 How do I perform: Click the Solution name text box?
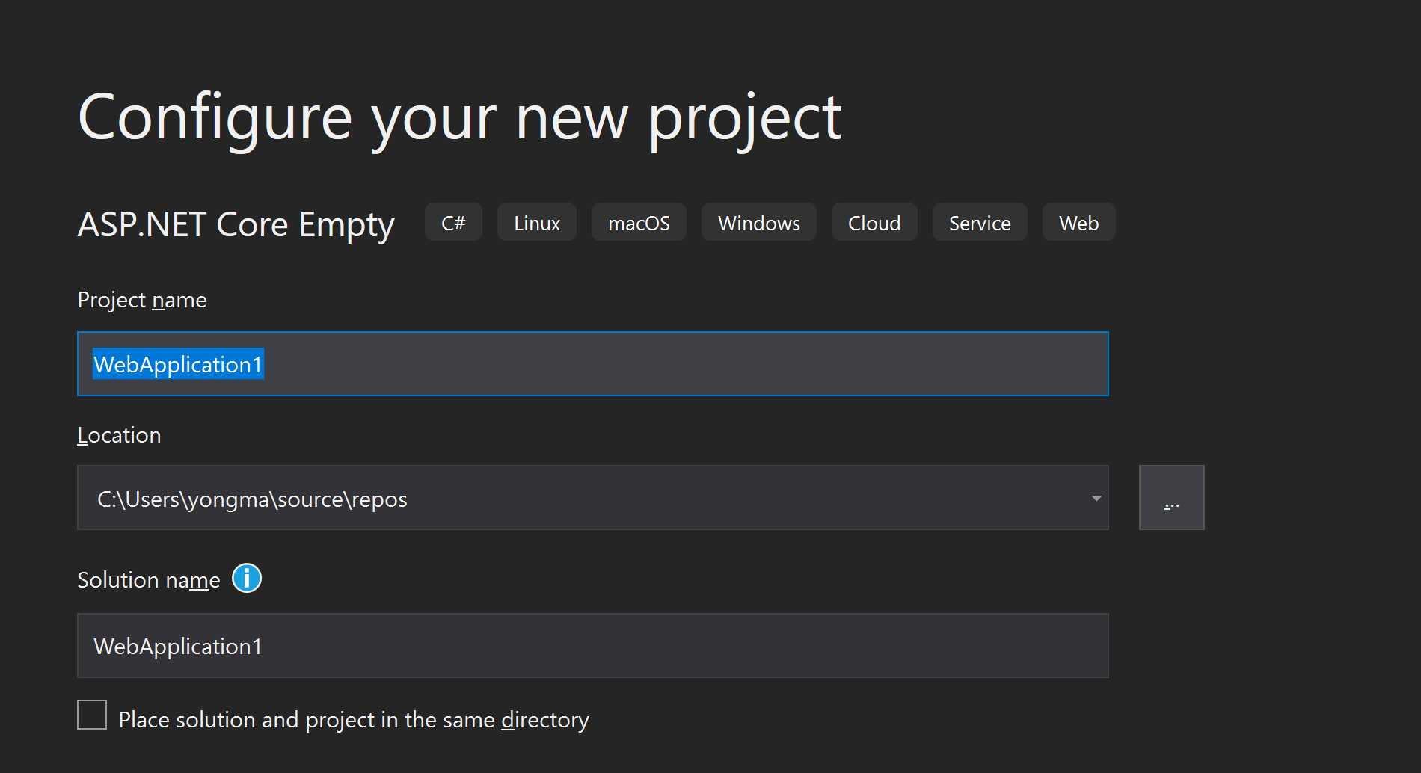click(592, 646)
